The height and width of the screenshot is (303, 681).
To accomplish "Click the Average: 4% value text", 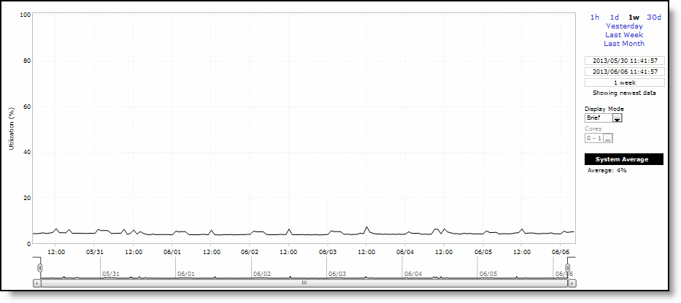I will tap(607, 171).
